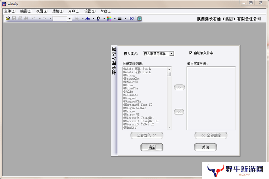Select the @DotumChe font entry
269x179 pixels.
pos(130,88)
